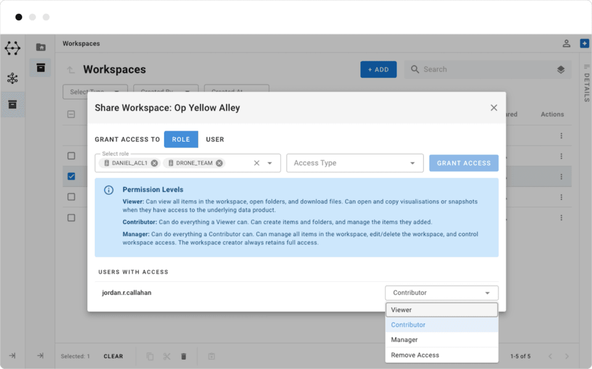The image size is (592, 369).
Task: Choose Remove Access in the menu
Action: pos(442,355)
